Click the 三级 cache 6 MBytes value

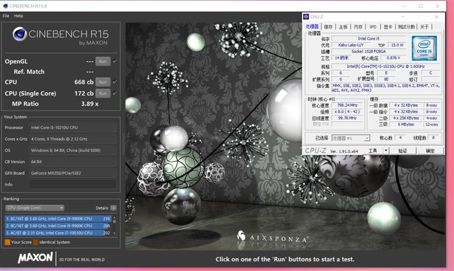point(406,124)
